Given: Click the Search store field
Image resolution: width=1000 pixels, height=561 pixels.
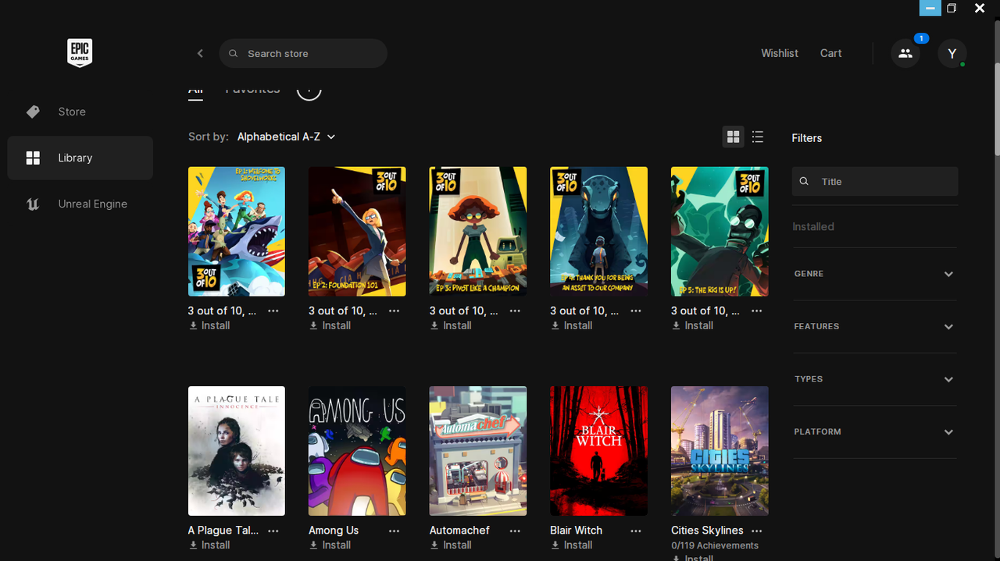Looking at the screenshot, I should point(303,53).
